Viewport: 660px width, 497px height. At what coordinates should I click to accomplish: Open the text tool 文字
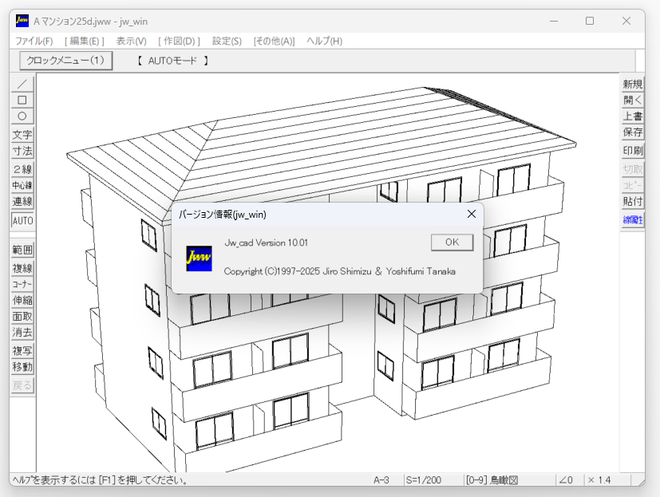[22, 135]
